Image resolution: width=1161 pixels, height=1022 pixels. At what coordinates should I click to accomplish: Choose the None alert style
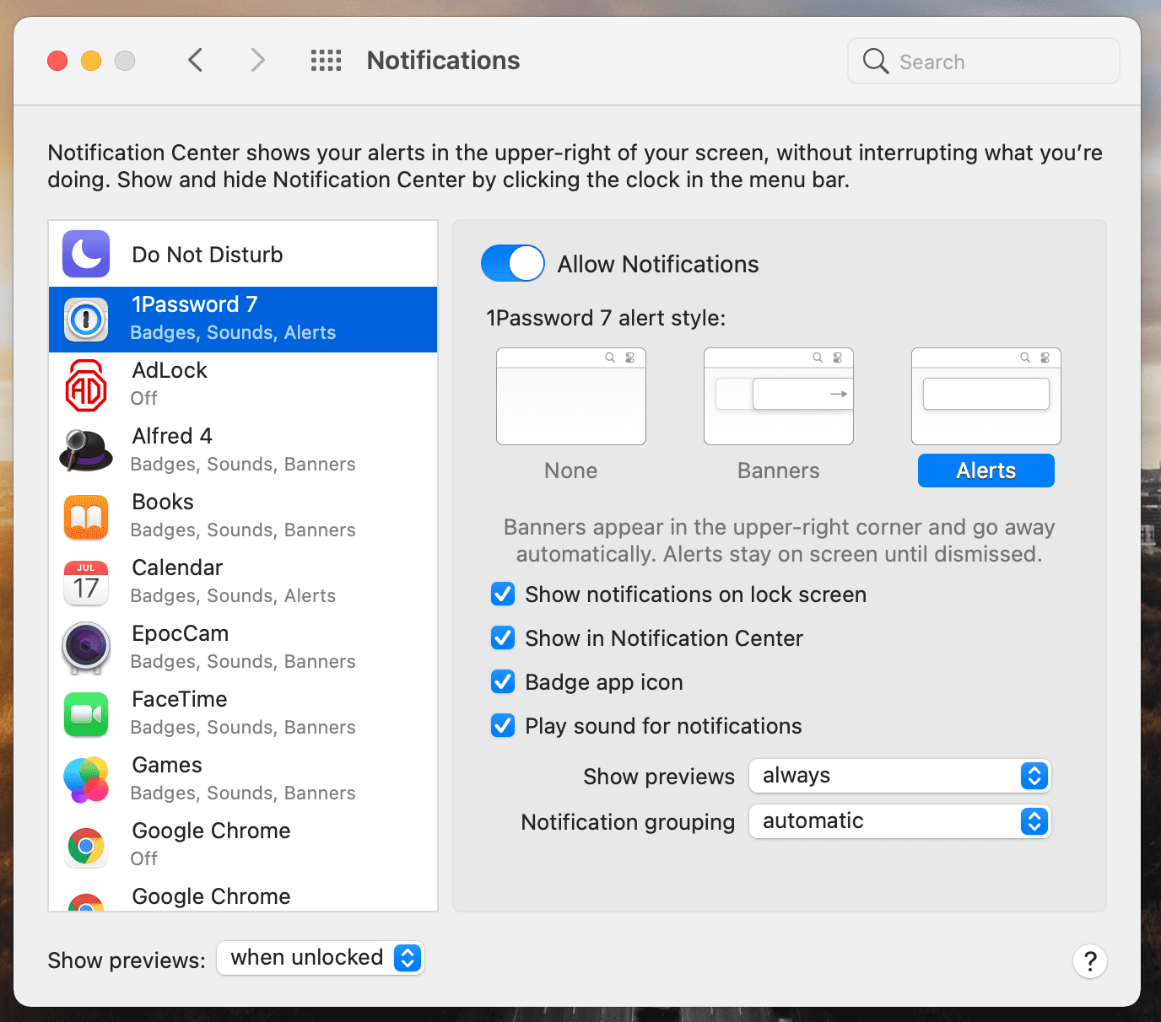click(571, 396)
